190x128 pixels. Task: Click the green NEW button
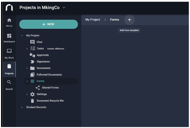tap(48, 24)
